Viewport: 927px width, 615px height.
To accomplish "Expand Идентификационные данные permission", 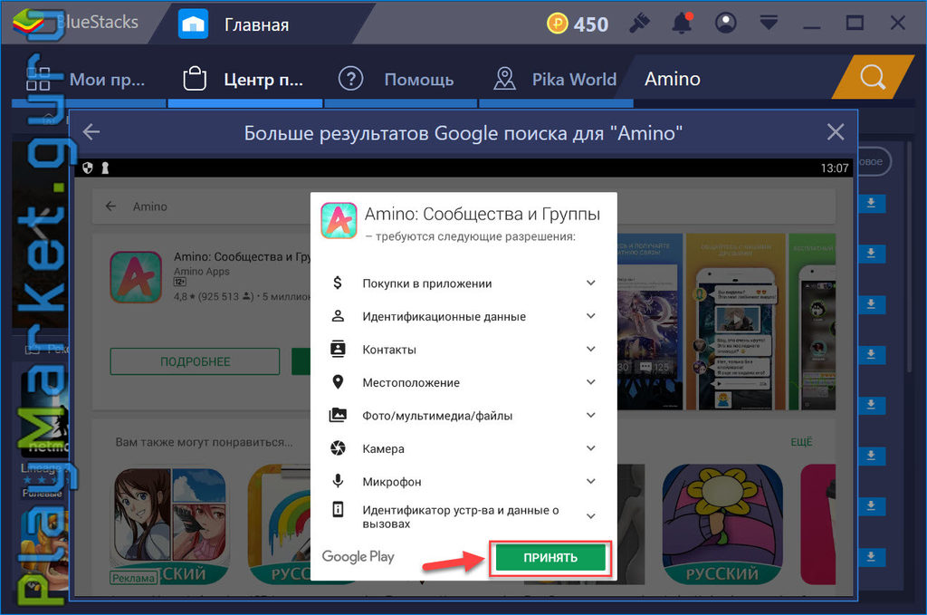I will (x=590, y=316).
